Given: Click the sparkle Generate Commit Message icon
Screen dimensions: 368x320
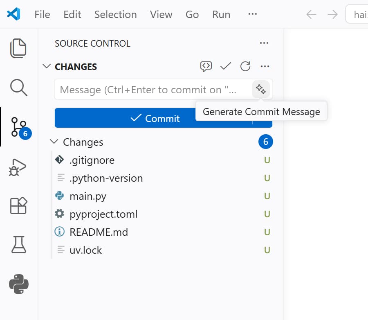Looking at the screenshot, I should [260, 89].
